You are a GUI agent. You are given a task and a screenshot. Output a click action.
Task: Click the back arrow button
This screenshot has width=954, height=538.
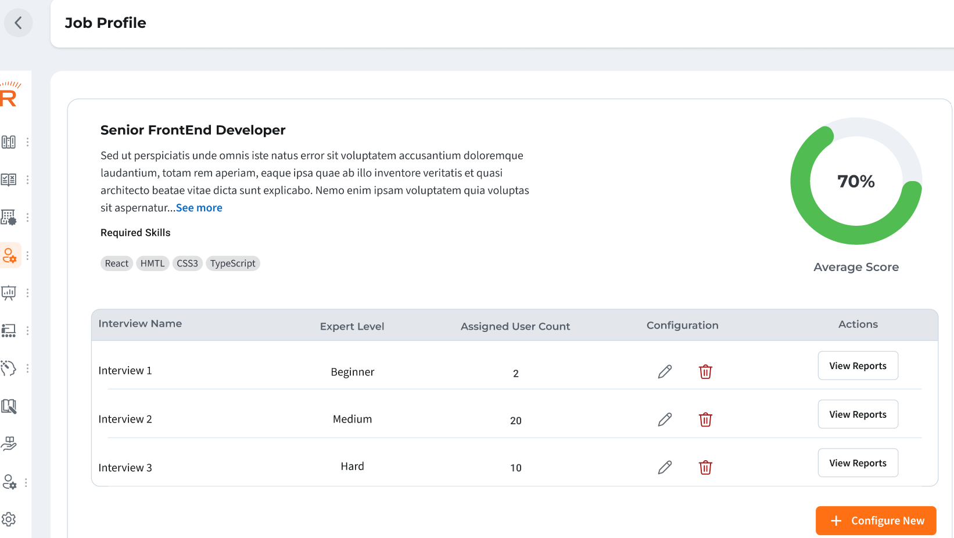pos(18,23)
